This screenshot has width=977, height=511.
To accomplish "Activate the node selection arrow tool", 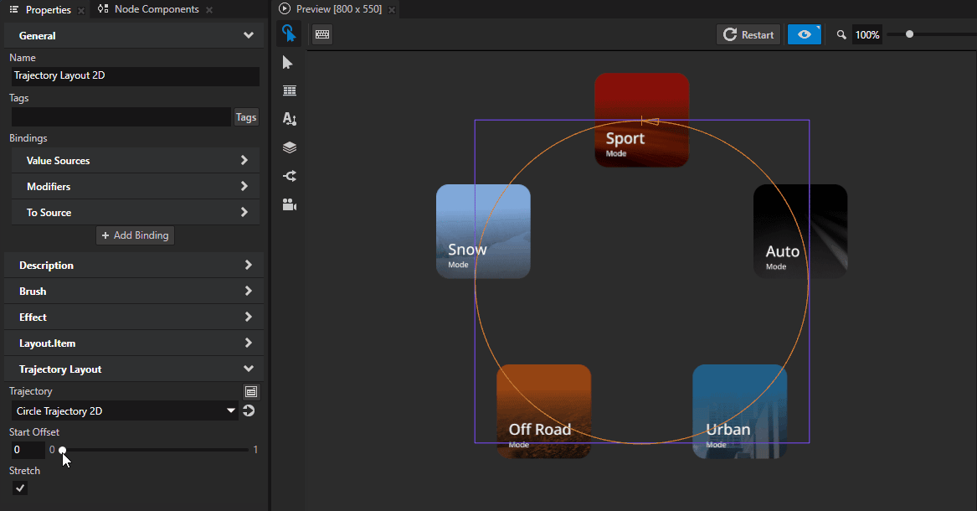I will (x=289, y=62).
